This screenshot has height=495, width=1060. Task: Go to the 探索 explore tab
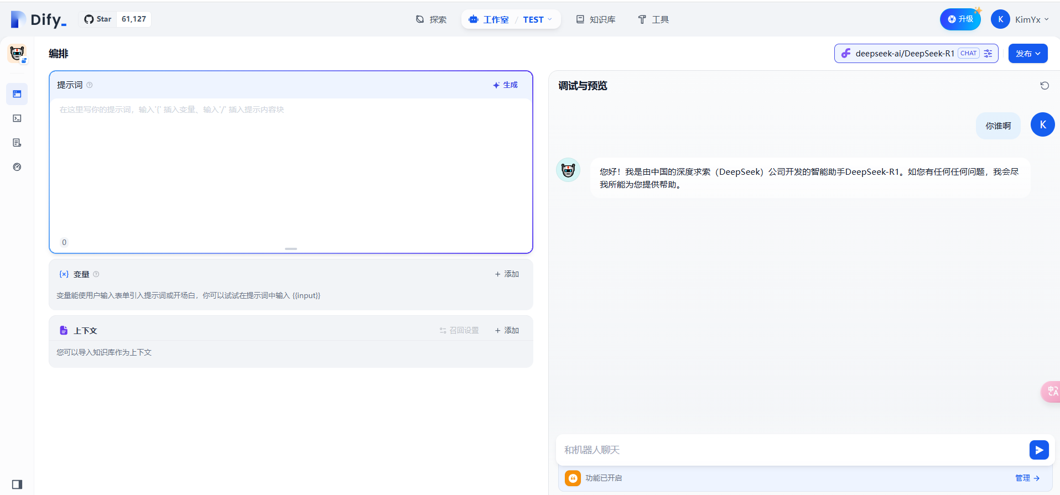pos(431,19)
